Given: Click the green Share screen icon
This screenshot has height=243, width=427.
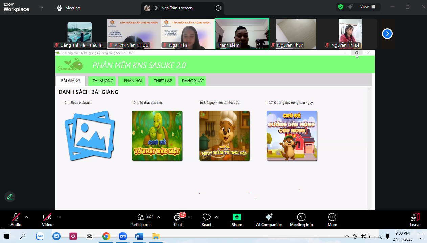Looking at the screenshot, I should click(x=237, y=217).
